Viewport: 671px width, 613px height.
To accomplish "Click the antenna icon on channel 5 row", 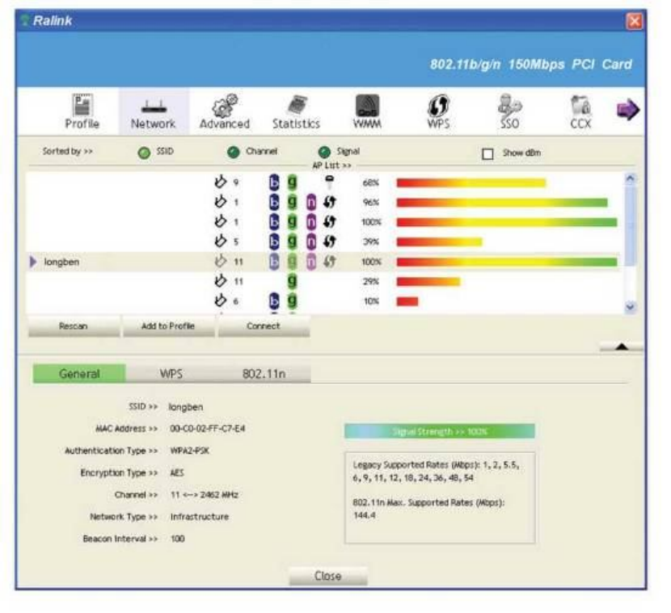I will tap(220, 241).
